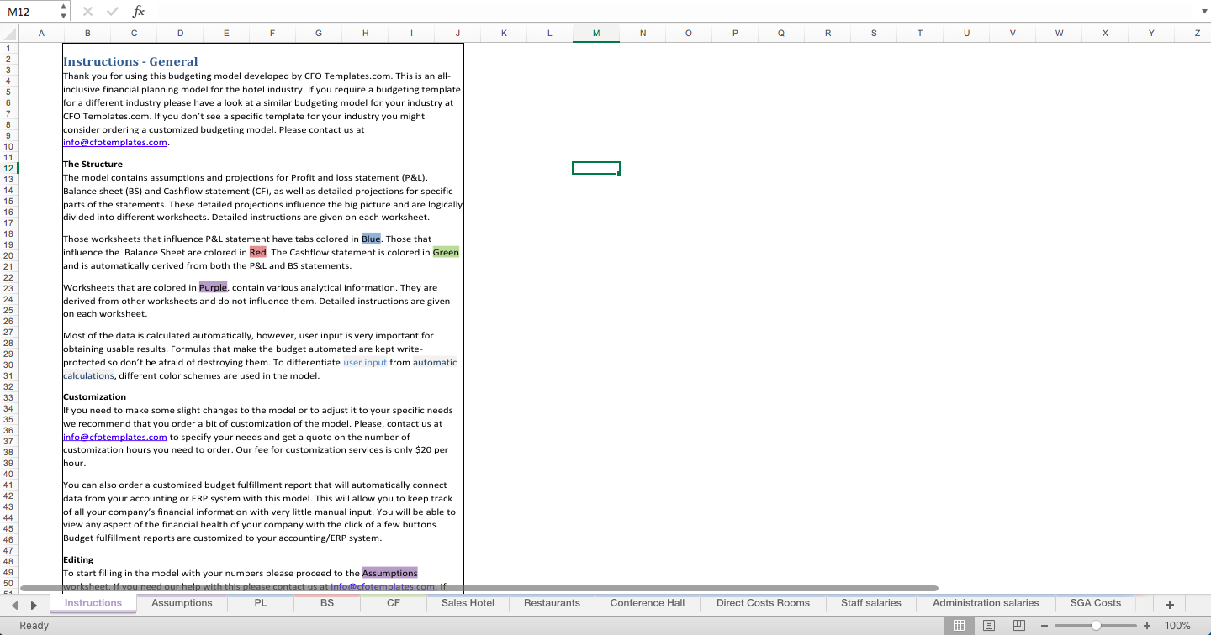The width and height of the screenshot is (1211, 635).
Task: Open the BS sheet tab
Action: [327, 603]
